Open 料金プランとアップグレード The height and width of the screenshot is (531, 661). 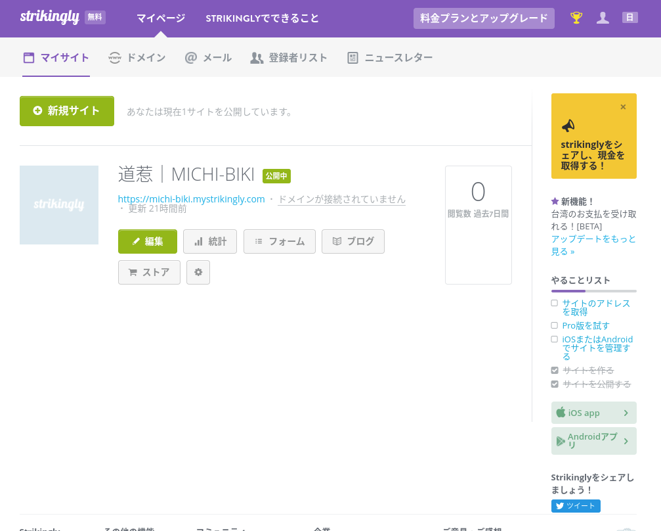(x=484, y=18)
